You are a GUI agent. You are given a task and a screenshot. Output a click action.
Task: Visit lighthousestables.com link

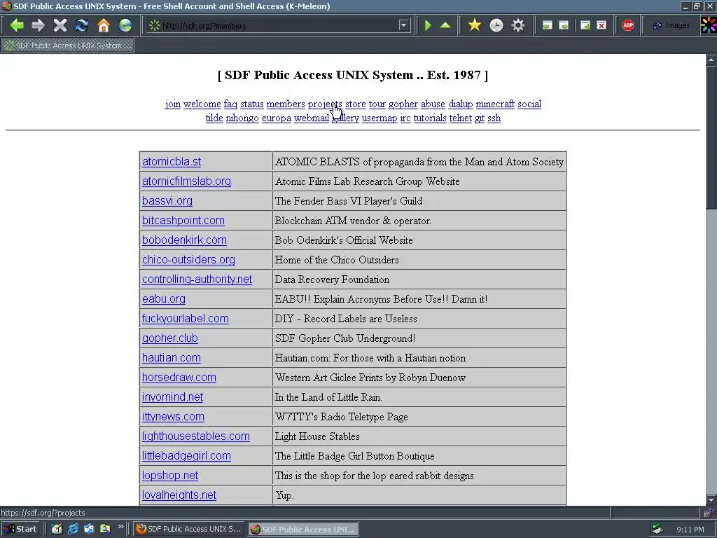(x=196, y=436)
